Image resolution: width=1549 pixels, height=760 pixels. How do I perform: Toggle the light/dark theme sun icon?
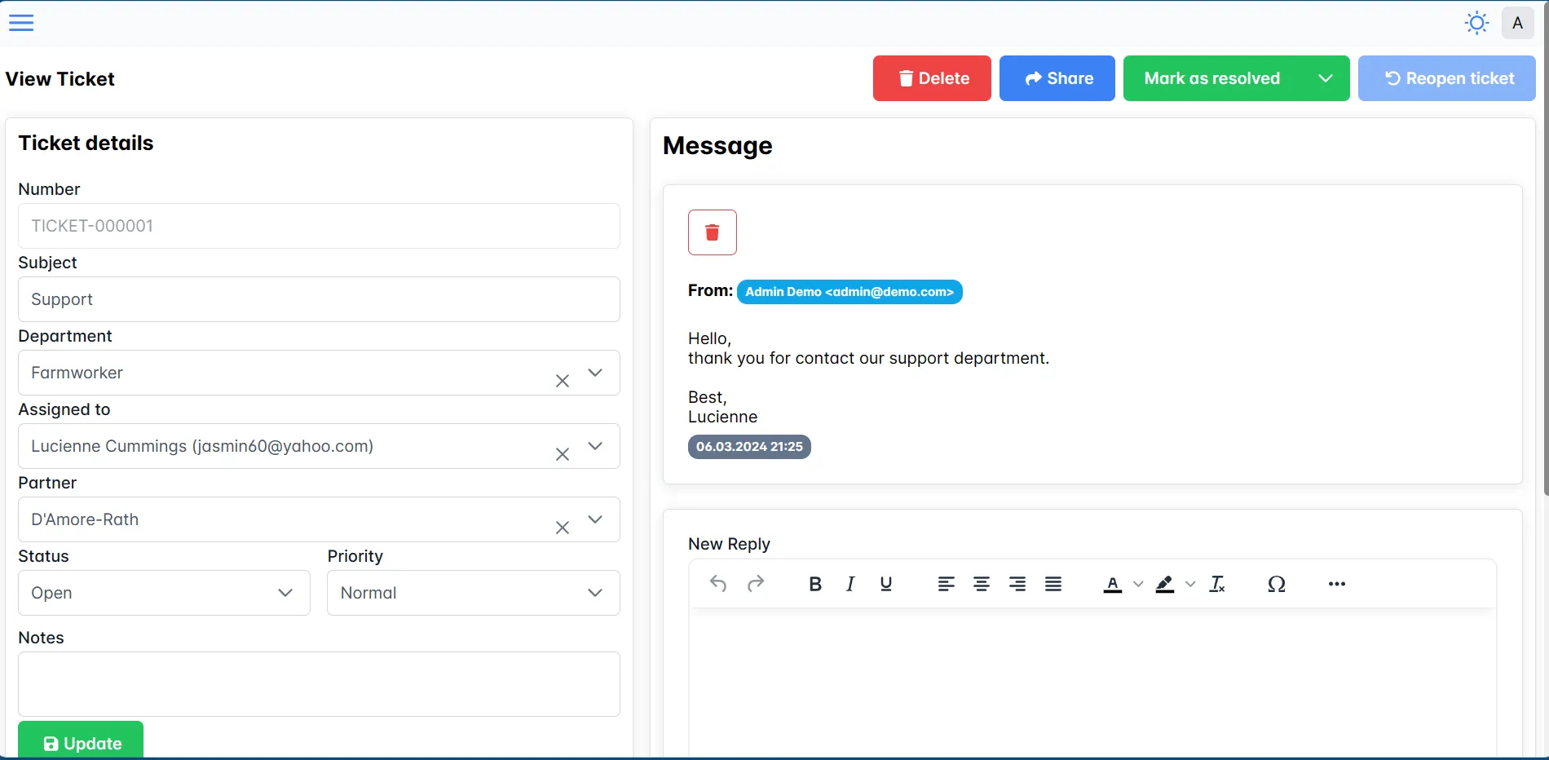(1476, 23)
